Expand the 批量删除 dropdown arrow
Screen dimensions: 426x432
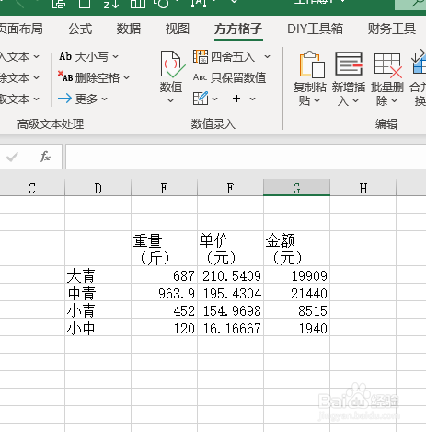(395, 100)
